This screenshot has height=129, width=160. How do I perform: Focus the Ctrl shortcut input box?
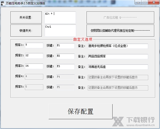point(60,31)
